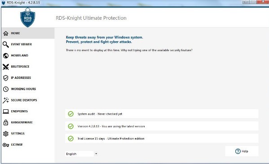Open the Trial License 15 days row
Viewport: 269px width, 164px height.
pyautogui.click(x=162, y=138)
